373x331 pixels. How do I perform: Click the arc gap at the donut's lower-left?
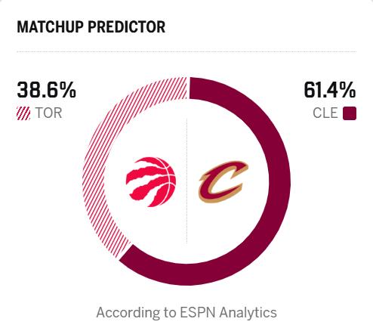pos(125,252)
